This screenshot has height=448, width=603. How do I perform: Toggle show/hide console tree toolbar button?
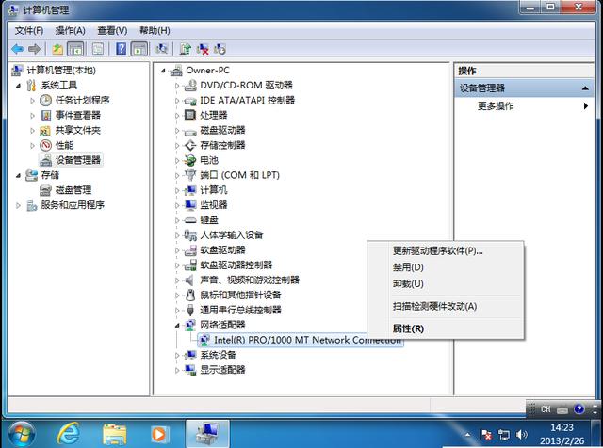coord(75,49)
